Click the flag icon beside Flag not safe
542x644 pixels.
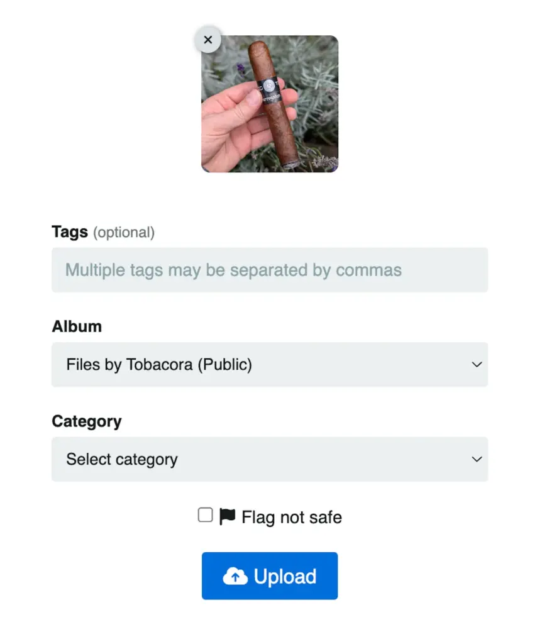click(226, 516)
